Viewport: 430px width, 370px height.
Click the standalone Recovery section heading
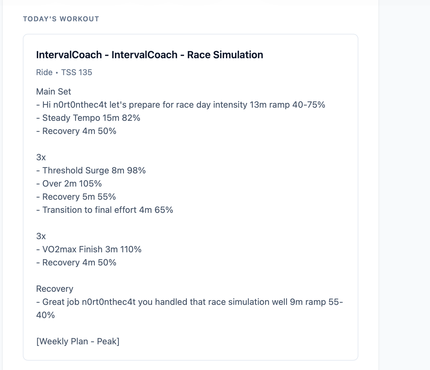click(x=55, y=289)
